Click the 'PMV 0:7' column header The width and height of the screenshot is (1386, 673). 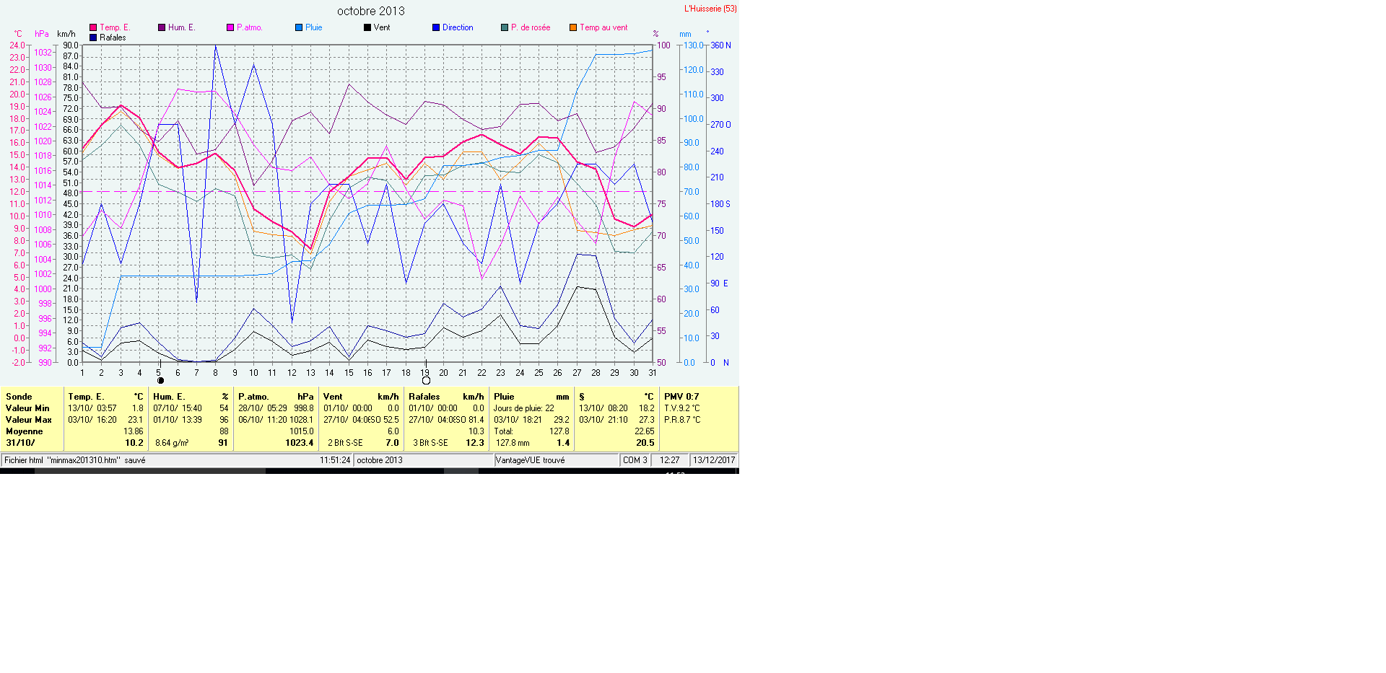pos(681,397)
